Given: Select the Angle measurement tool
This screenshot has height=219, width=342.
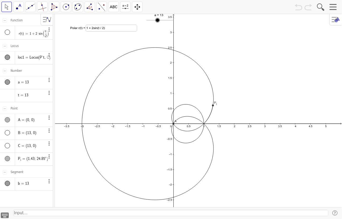Looking at the screenshot, I should coord(90,7).
